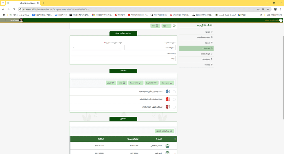
Task: Click the browser back arrow
Action: coord(3,9)
